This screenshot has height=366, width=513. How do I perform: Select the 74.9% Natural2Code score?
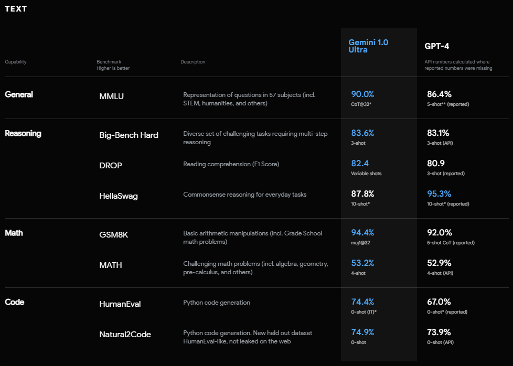pos(362,332)
